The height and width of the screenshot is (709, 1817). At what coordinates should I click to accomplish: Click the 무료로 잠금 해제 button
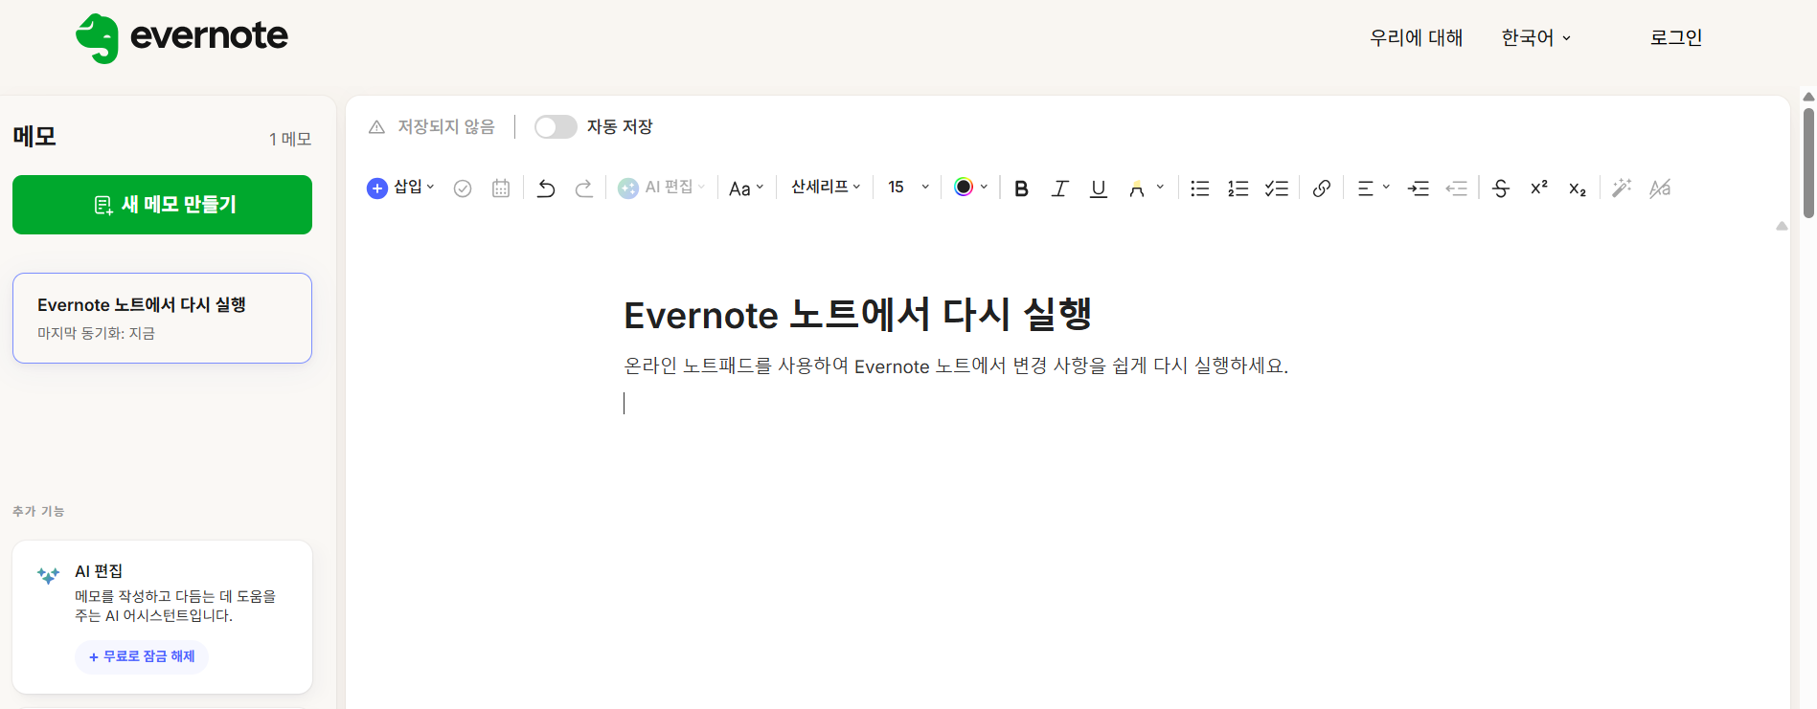142,656
